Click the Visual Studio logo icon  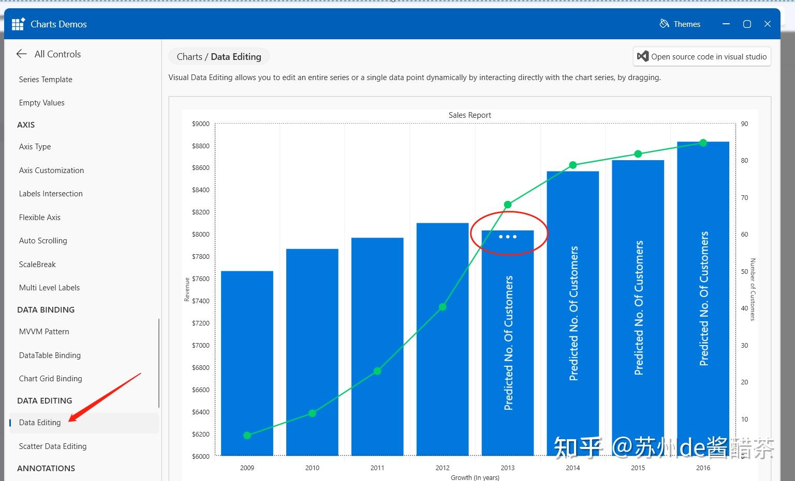coord(643,56)
